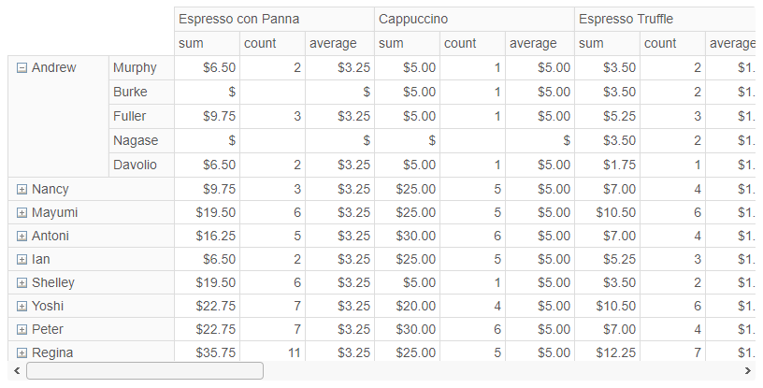763x388 pixels.
Task: Expand the Regina row
Action: [x=22, y=352]
